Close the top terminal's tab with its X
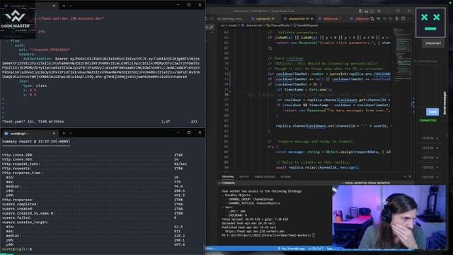The height and width of the screenshot is (255, 453). pyautogui.click(x=54, y=6)
